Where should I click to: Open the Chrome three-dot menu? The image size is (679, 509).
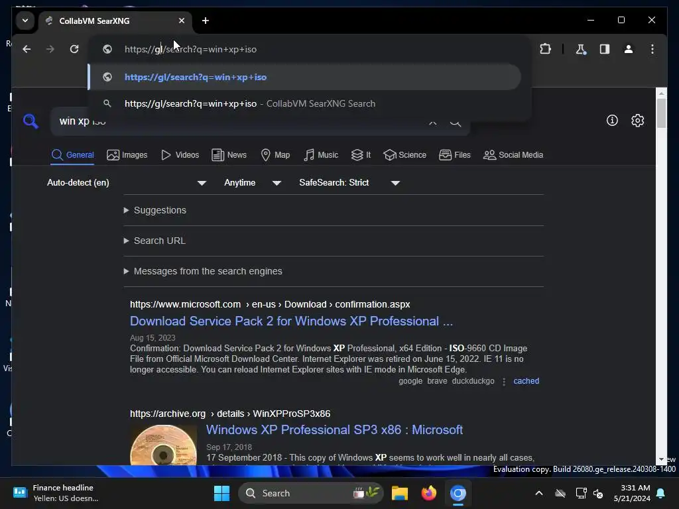(x=652, y=49)
